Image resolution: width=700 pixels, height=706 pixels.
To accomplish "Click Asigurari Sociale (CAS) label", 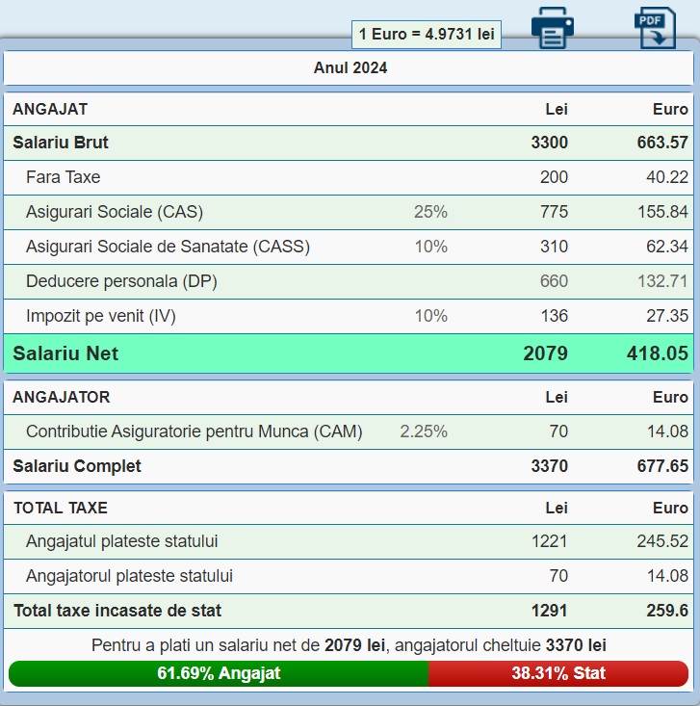I will pos(115,212).
